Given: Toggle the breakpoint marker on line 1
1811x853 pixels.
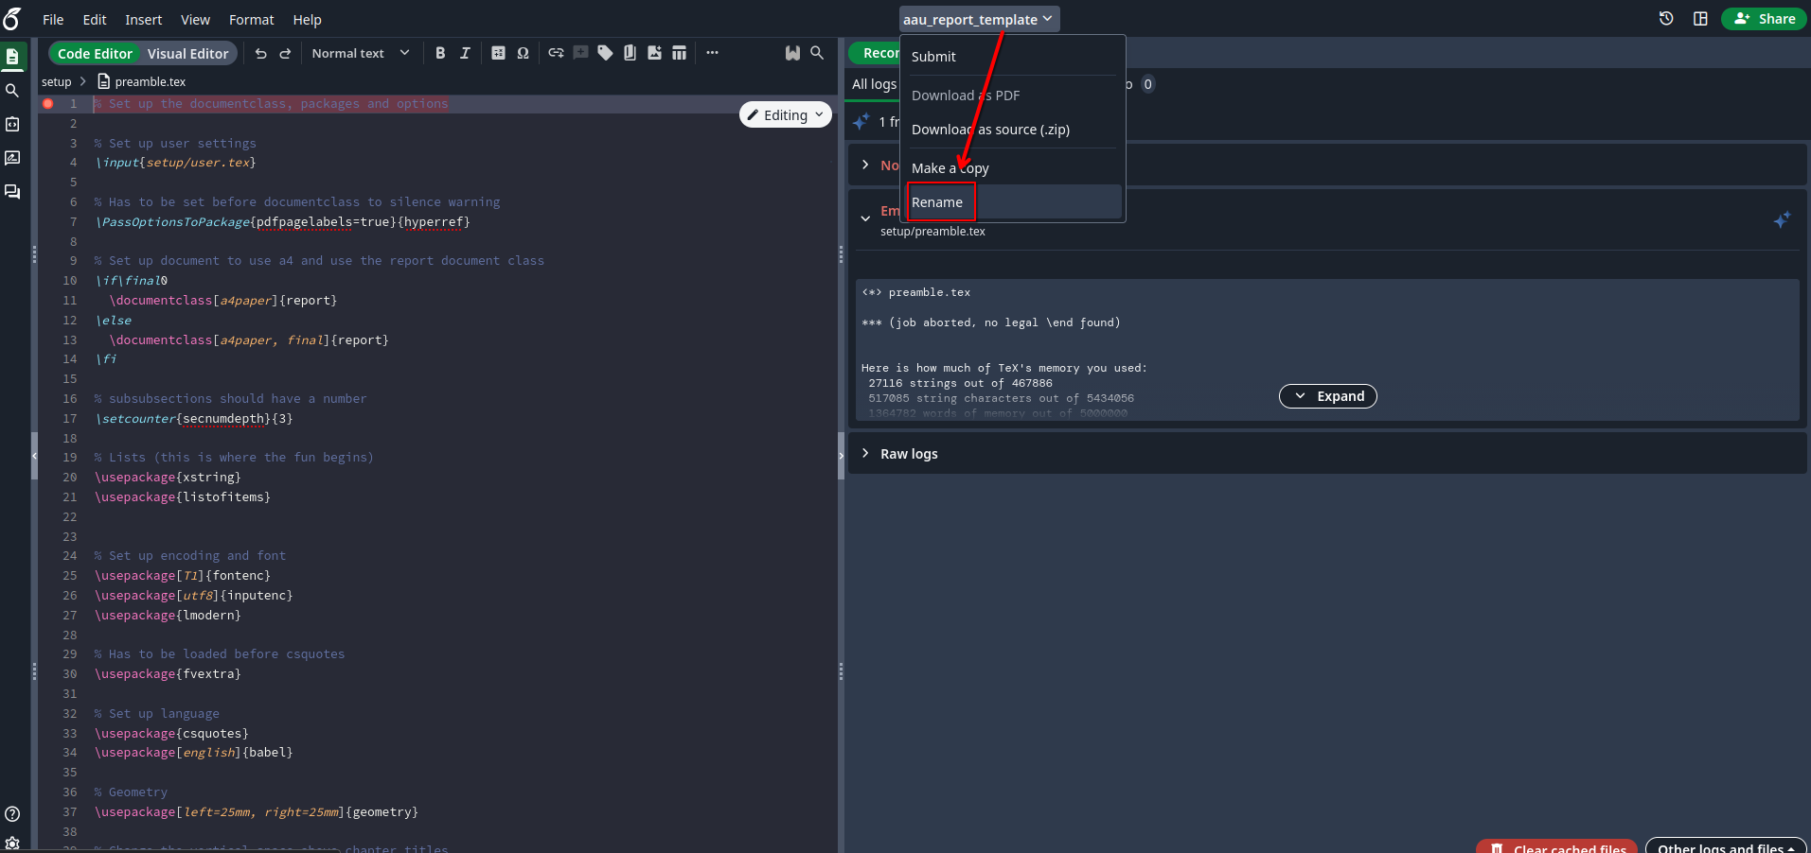Looking at the screenshot, I should 48,104.
